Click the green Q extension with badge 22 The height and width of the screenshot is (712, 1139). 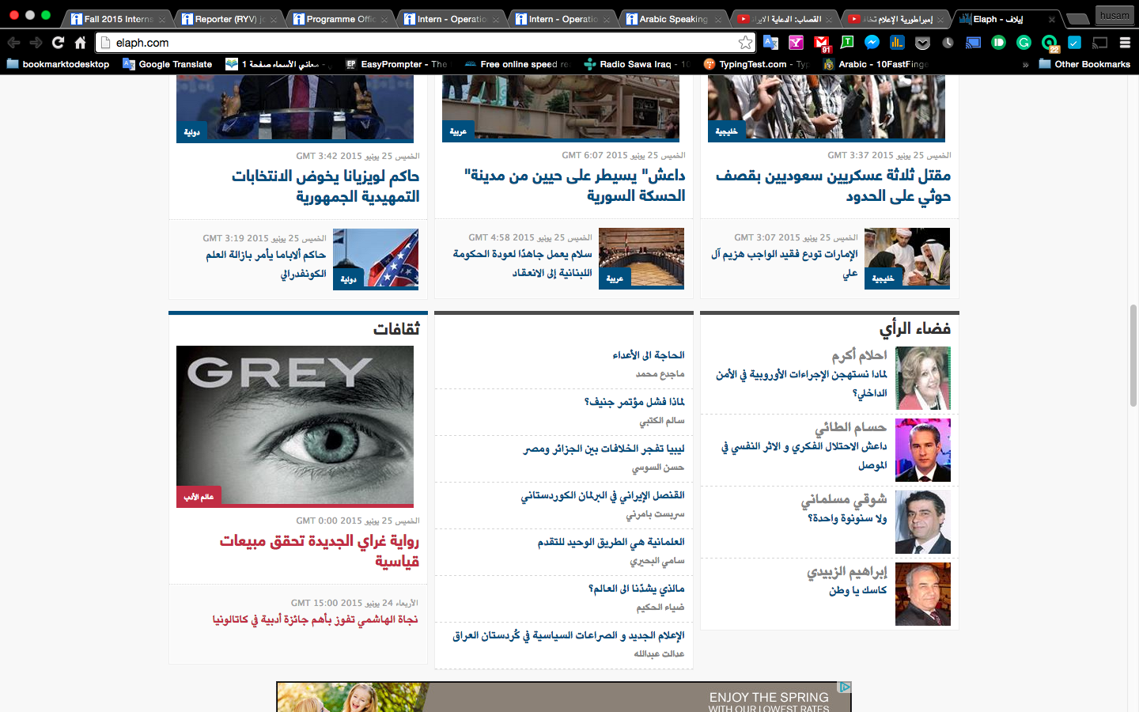[1050, 44]
